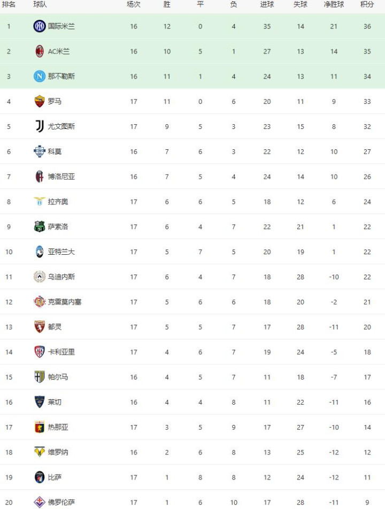Open the 萨索洛 team link
Screen dimensions: 385x509
pyautogui.click(x=58, y=227)
